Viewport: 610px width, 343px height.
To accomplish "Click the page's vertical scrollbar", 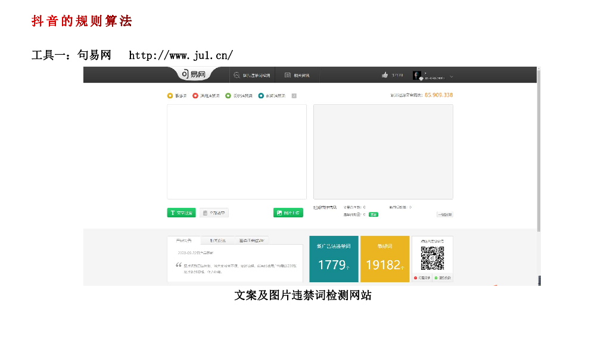I will point(539,152).
